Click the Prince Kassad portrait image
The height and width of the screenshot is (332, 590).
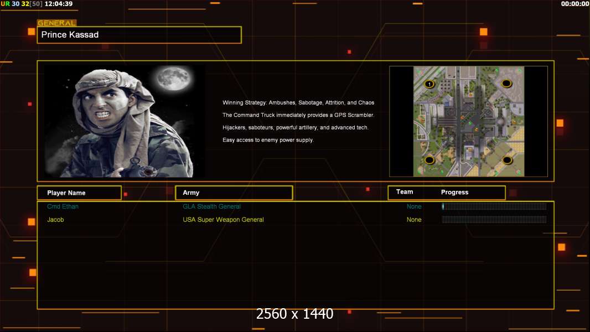click(x=125, y=121)
